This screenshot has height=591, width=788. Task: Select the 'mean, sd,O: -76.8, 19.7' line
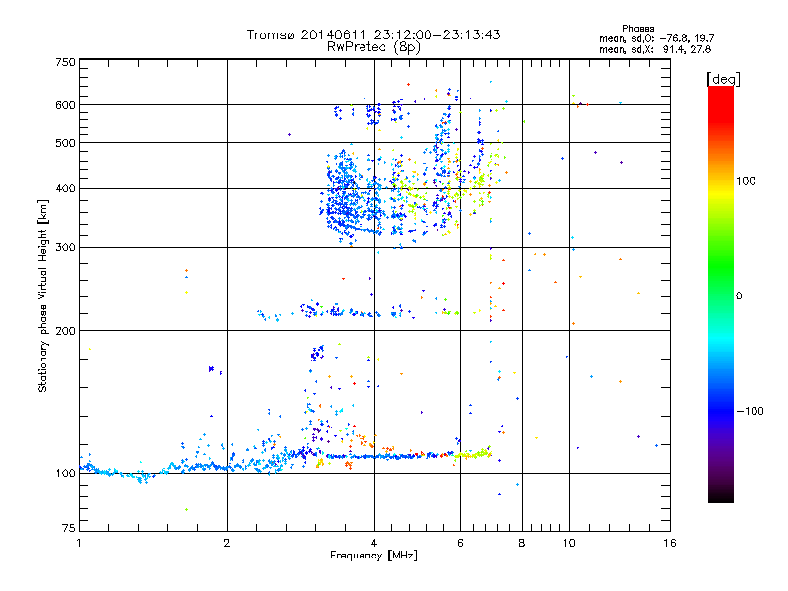click(656, 38)
